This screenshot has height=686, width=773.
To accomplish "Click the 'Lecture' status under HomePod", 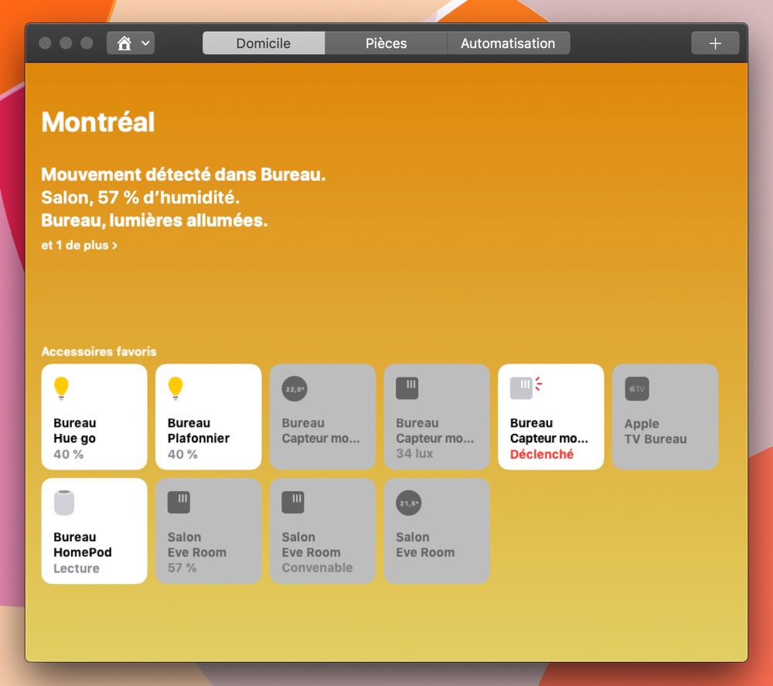I will coord(77,568).
